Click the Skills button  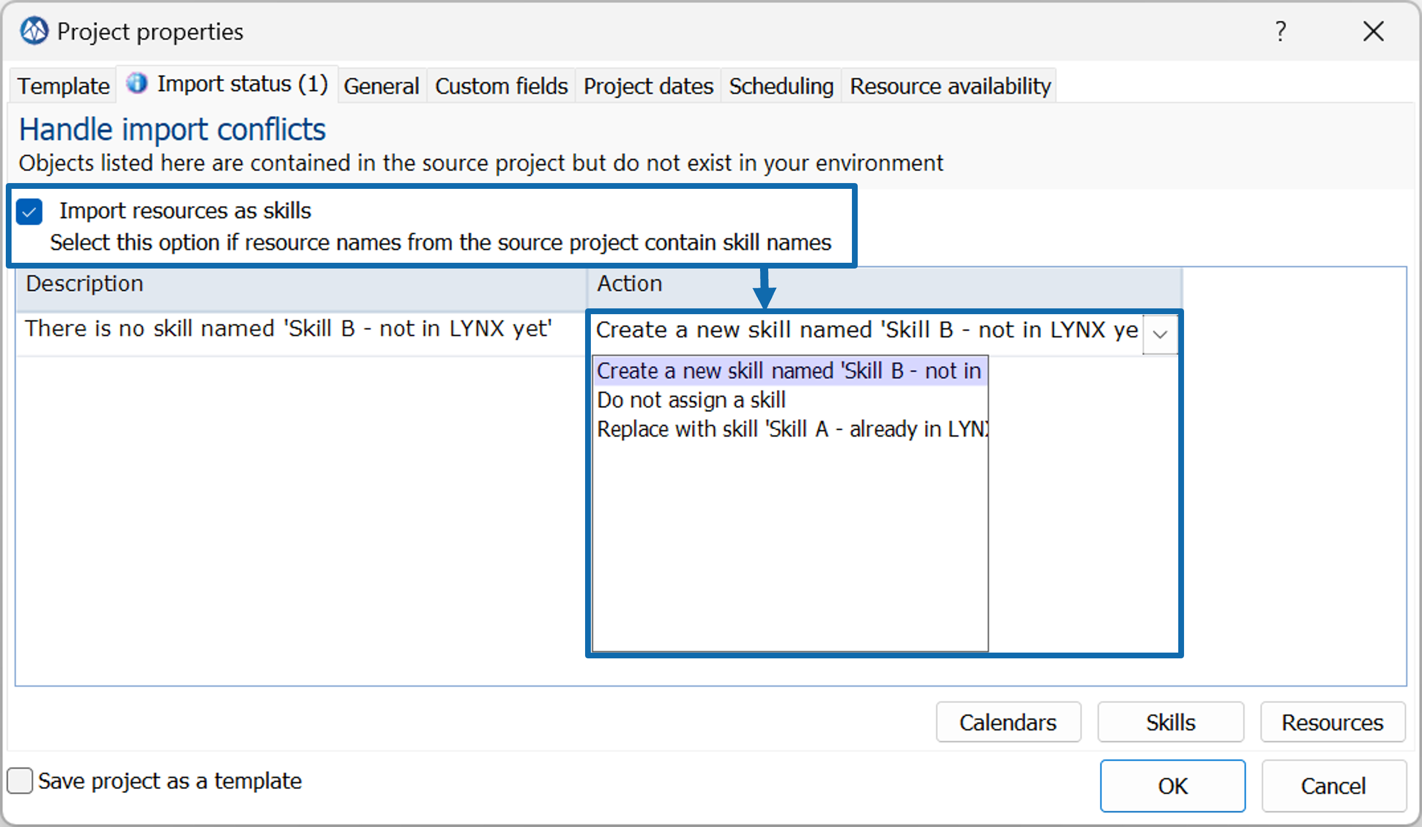pos(1170,722)
